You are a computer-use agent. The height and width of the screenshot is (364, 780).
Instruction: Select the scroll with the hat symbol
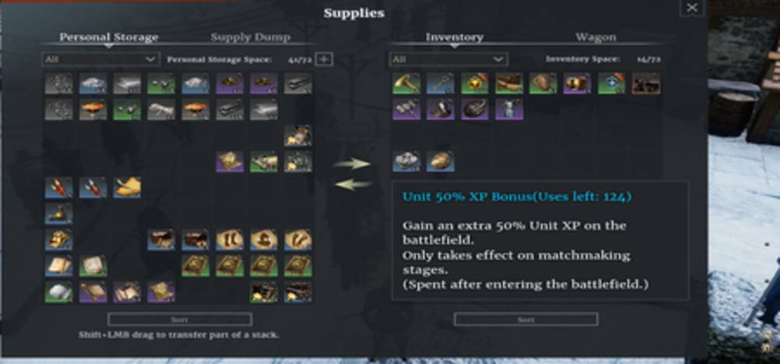click(x=264, y=240)
